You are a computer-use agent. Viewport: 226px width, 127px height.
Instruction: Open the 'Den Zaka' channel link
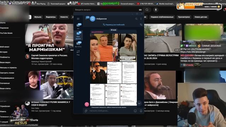click(35, 108)
